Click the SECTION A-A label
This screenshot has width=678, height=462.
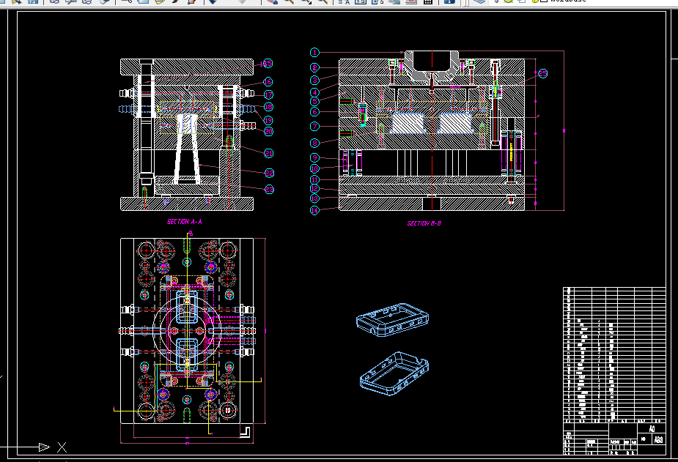tap(185, 222)
